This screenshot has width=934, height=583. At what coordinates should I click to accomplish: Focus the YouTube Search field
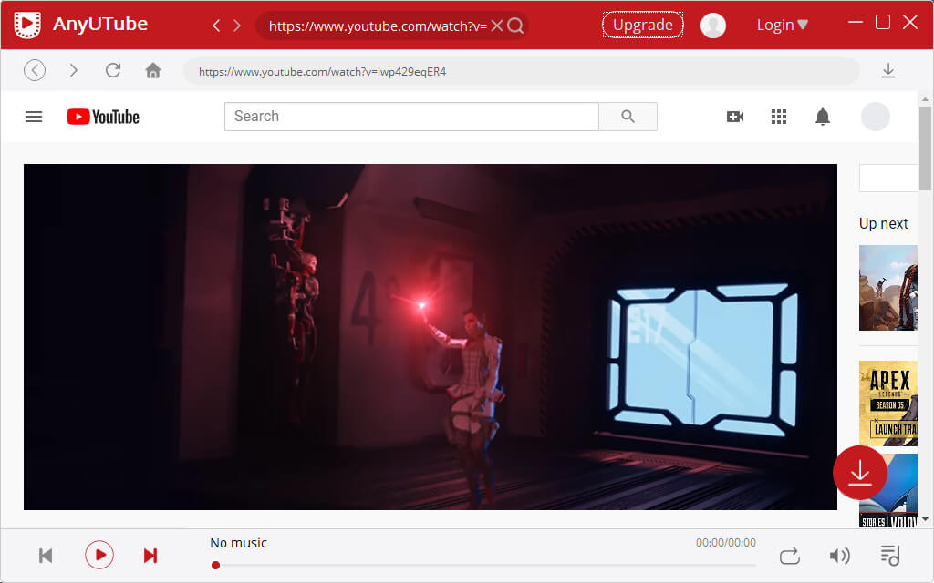point(411,116)
